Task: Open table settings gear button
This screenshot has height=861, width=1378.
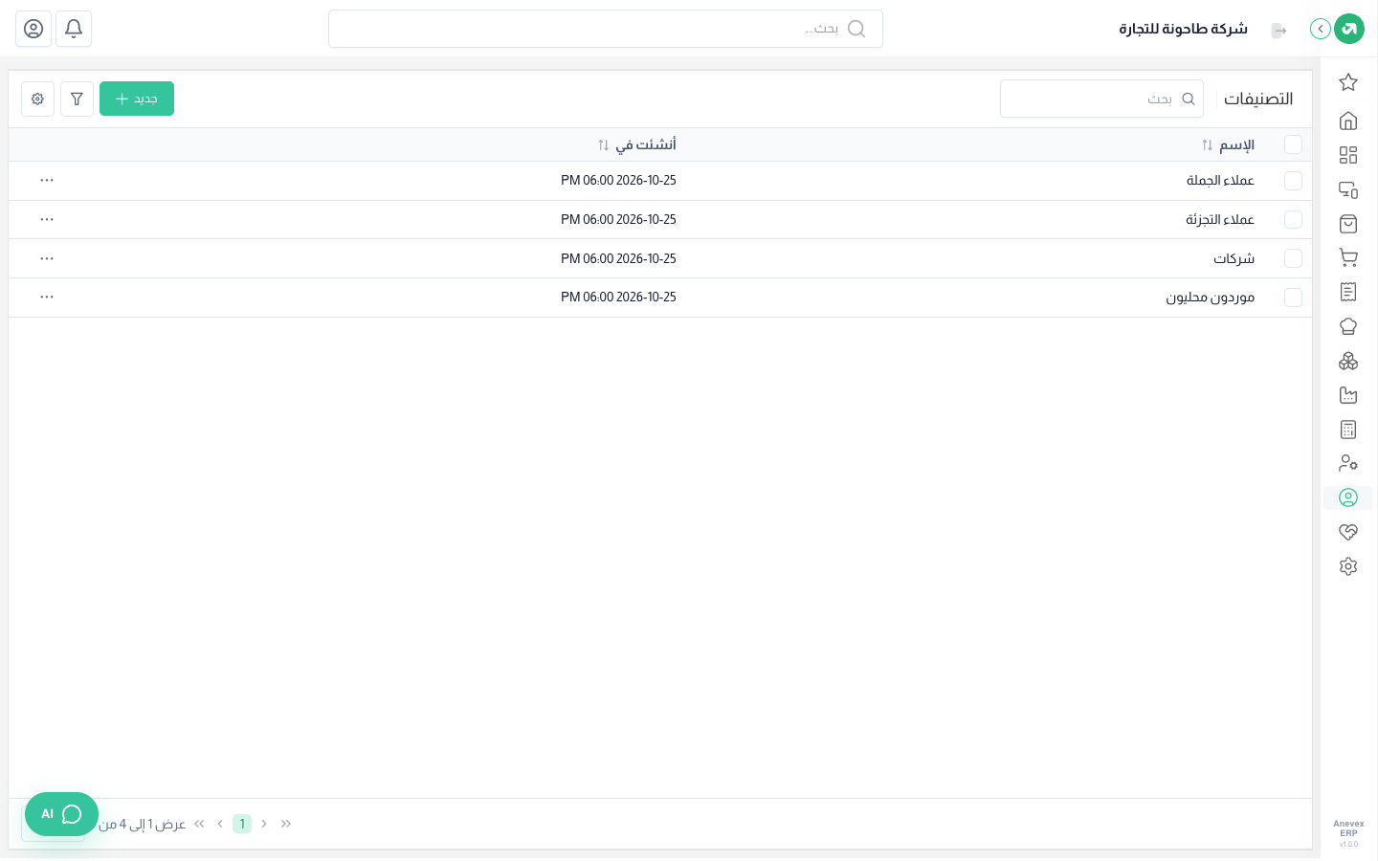Action: [37, 99]
